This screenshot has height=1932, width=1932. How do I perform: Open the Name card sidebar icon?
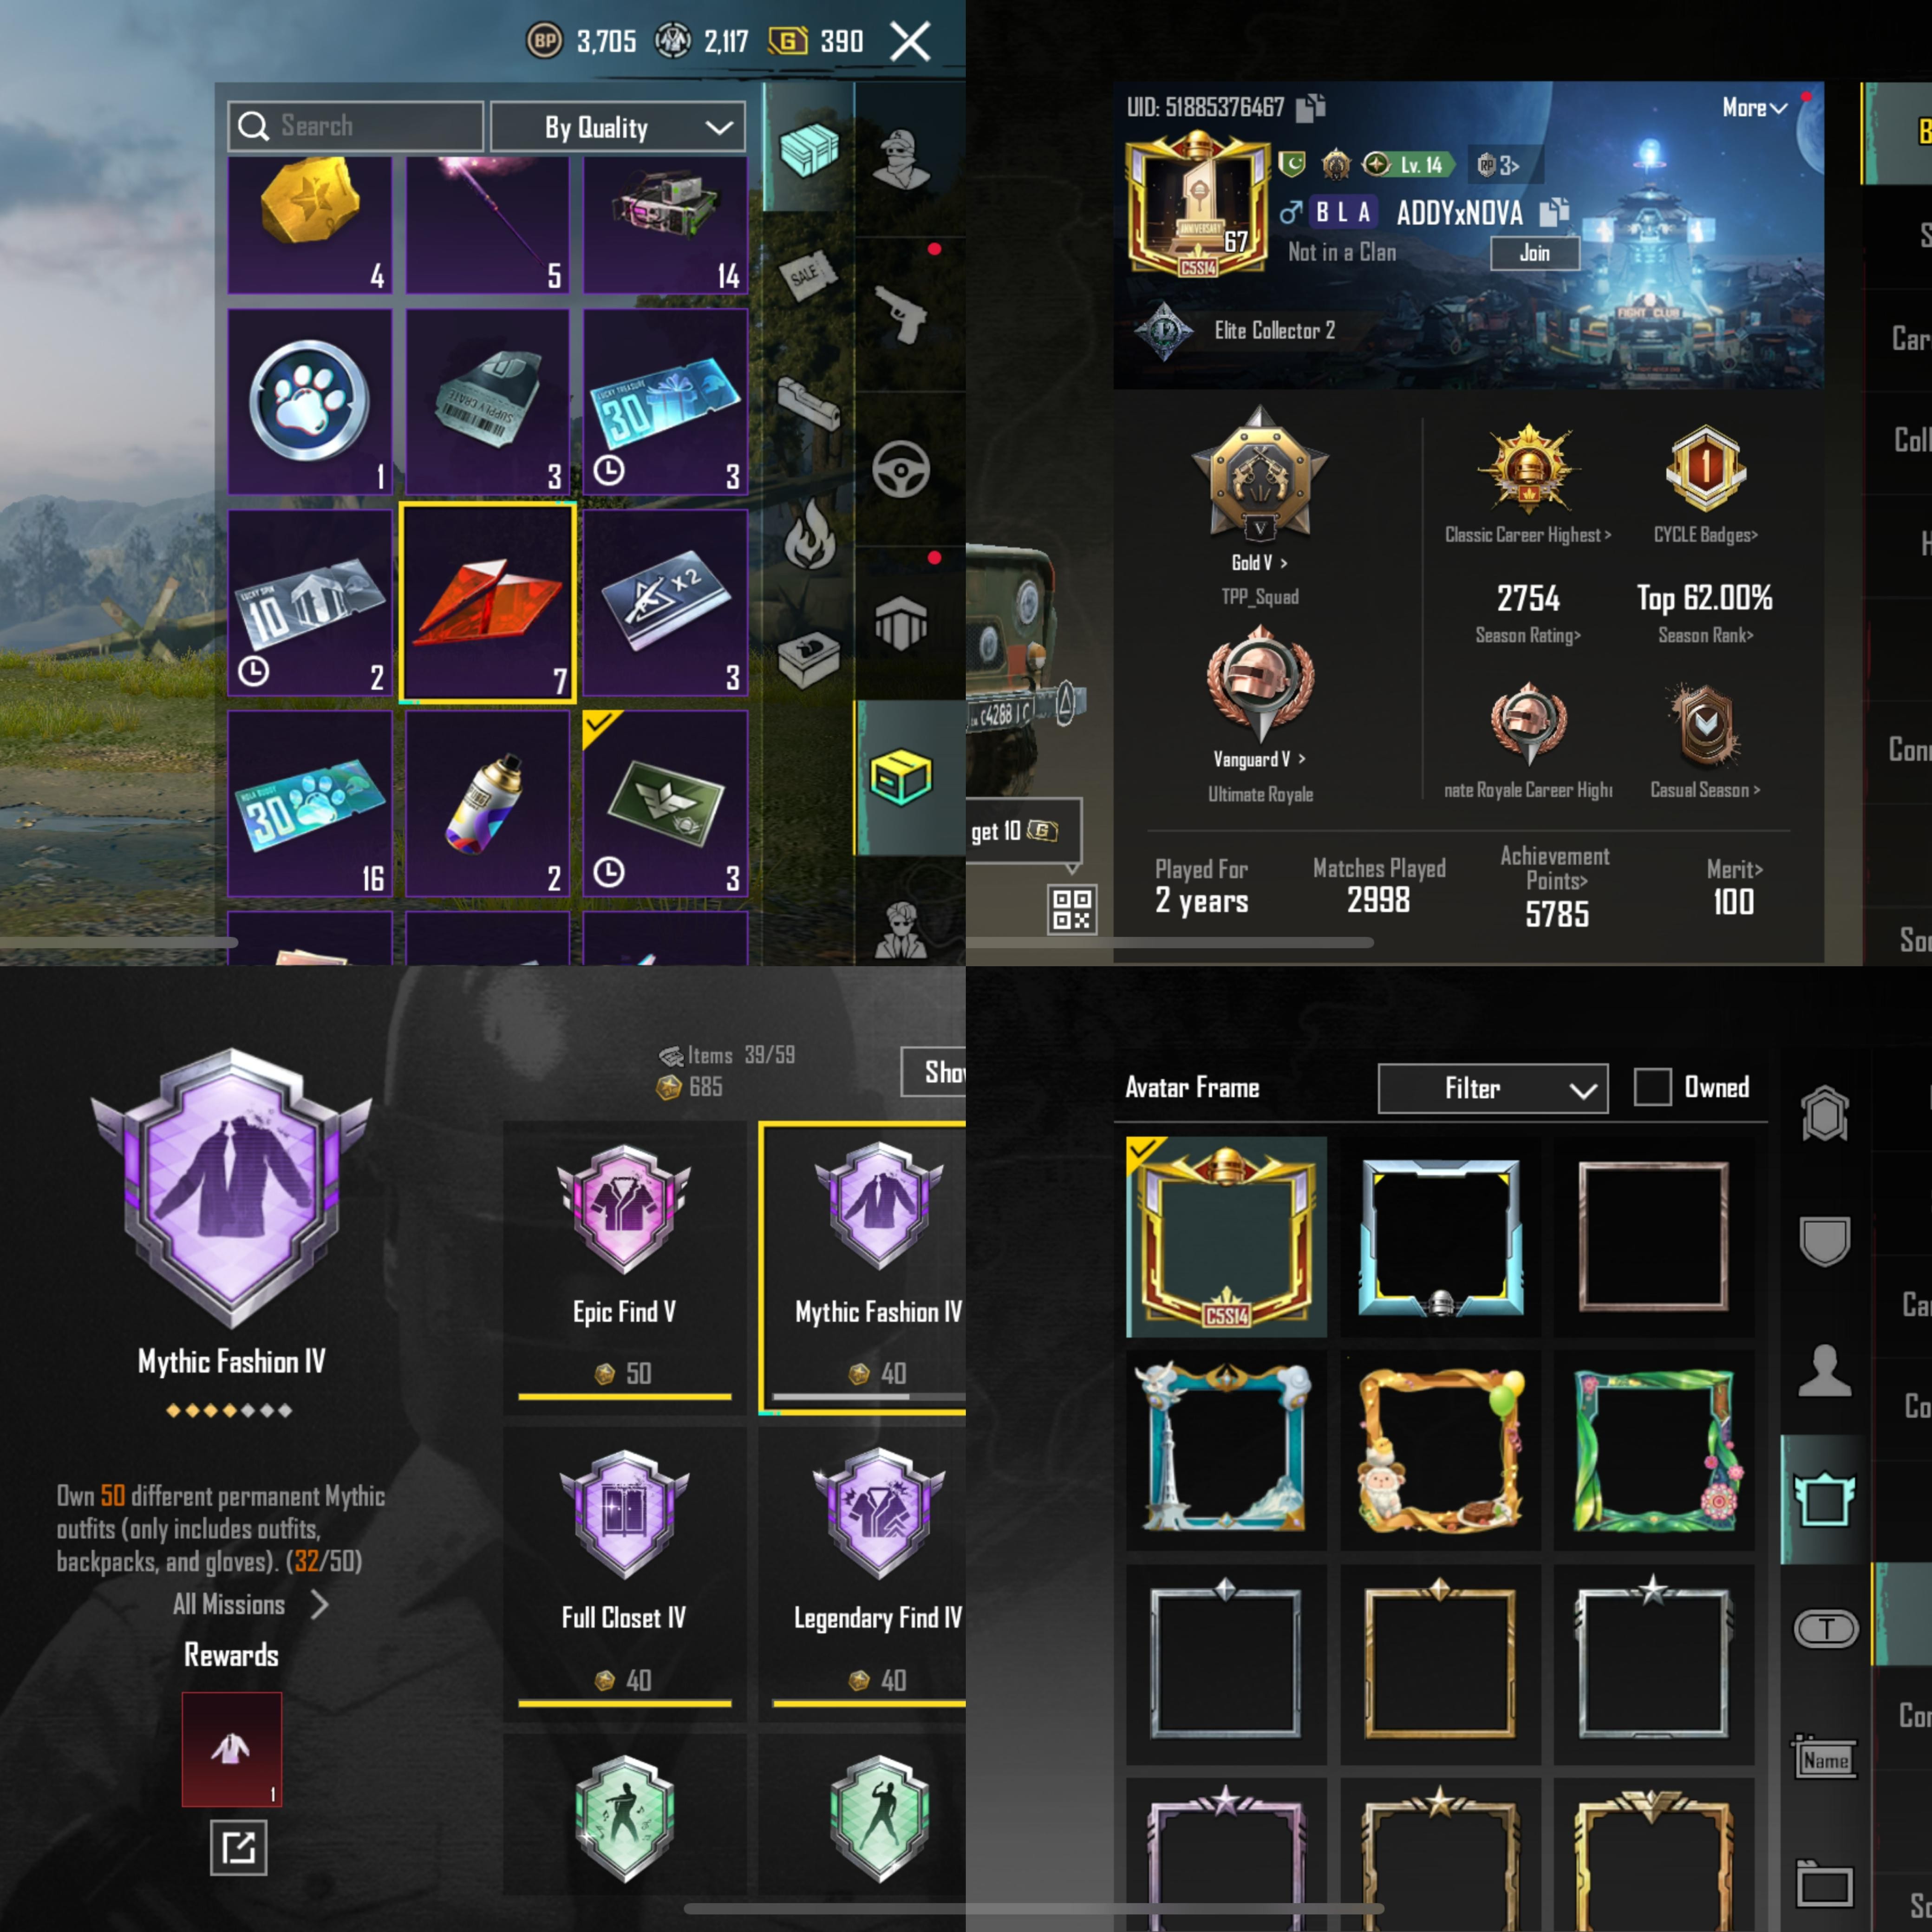pos(1825,1758)
